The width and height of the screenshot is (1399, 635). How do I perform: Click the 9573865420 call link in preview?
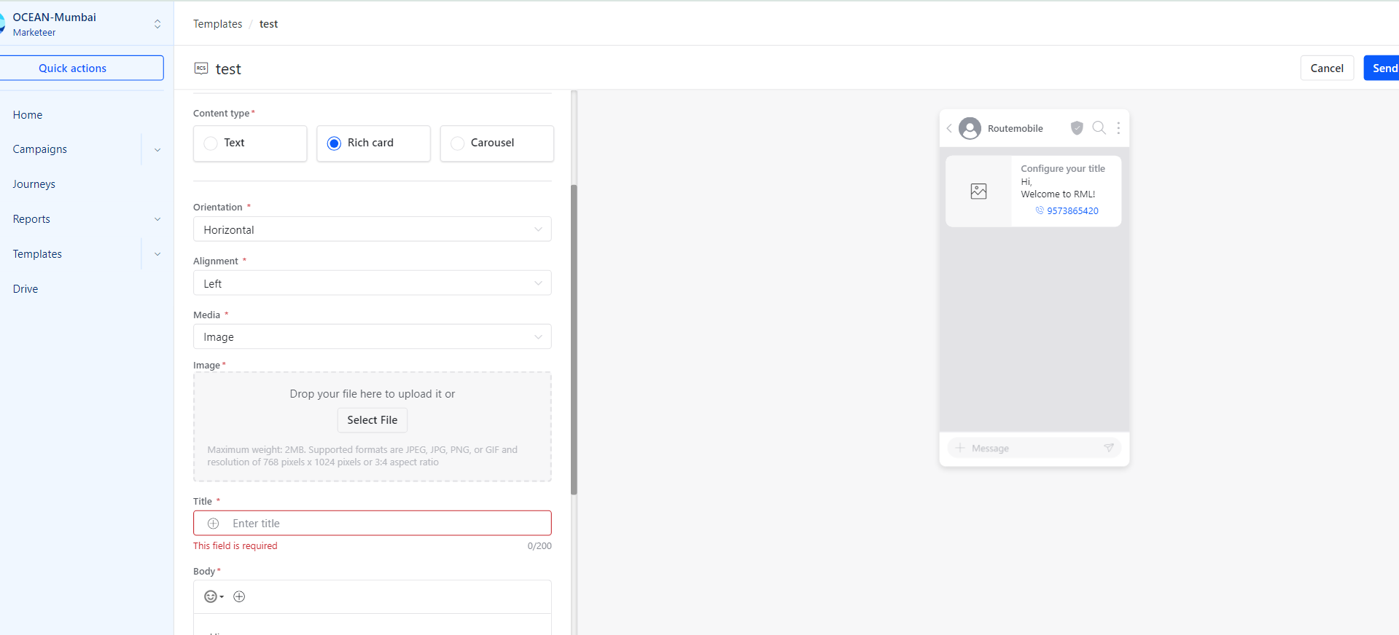coord(1072,210)
